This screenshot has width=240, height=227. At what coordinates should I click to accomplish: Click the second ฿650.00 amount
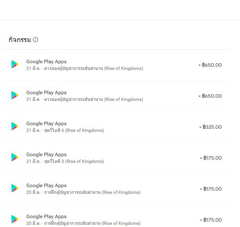210,96
